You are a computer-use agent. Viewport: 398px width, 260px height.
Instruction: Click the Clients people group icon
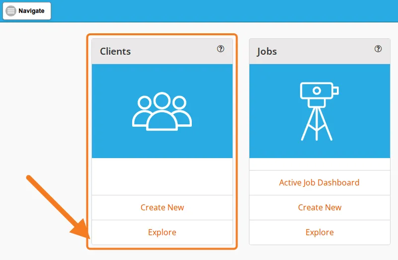pyautogui.click(x=162, y=111)
